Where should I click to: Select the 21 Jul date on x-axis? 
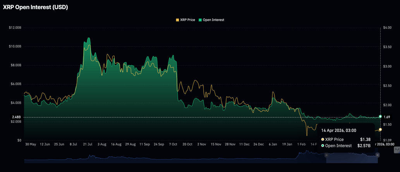[x=87, y=144]
